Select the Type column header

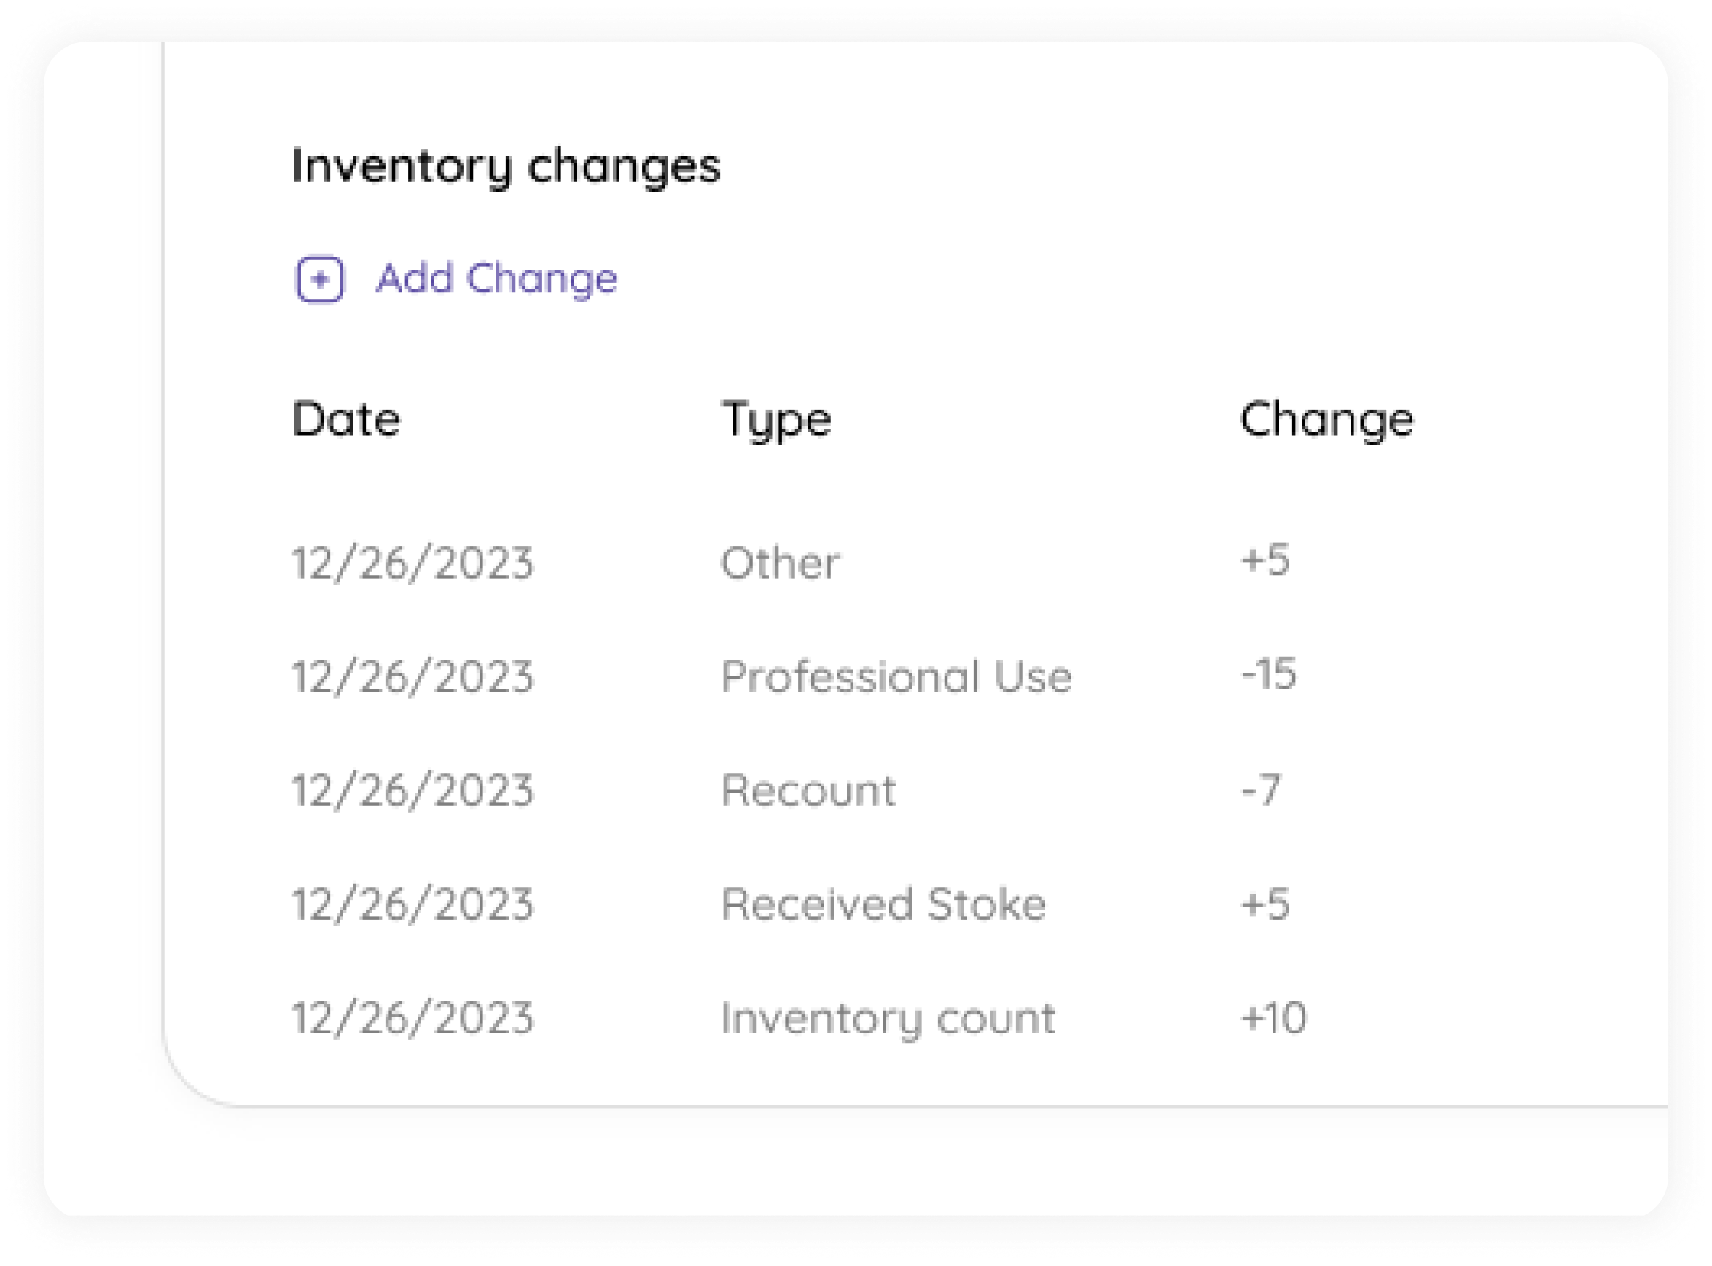coord(776,421)
